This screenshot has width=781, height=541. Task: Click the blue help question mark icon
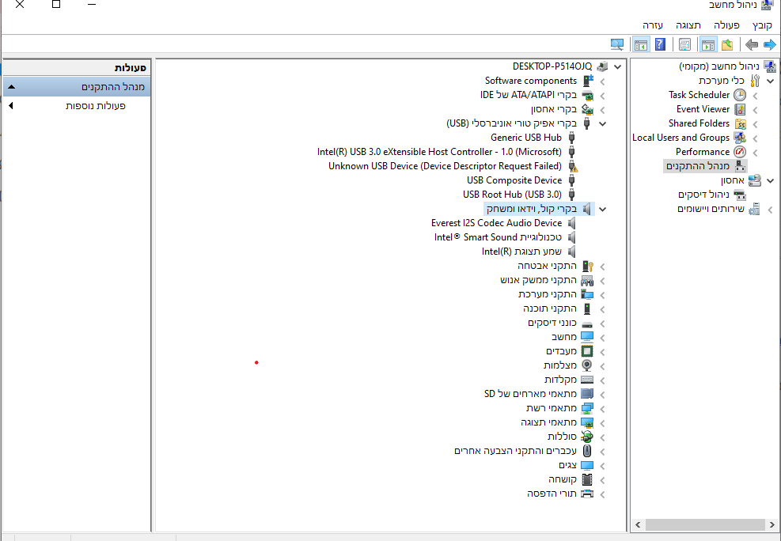tap(660, 44)
